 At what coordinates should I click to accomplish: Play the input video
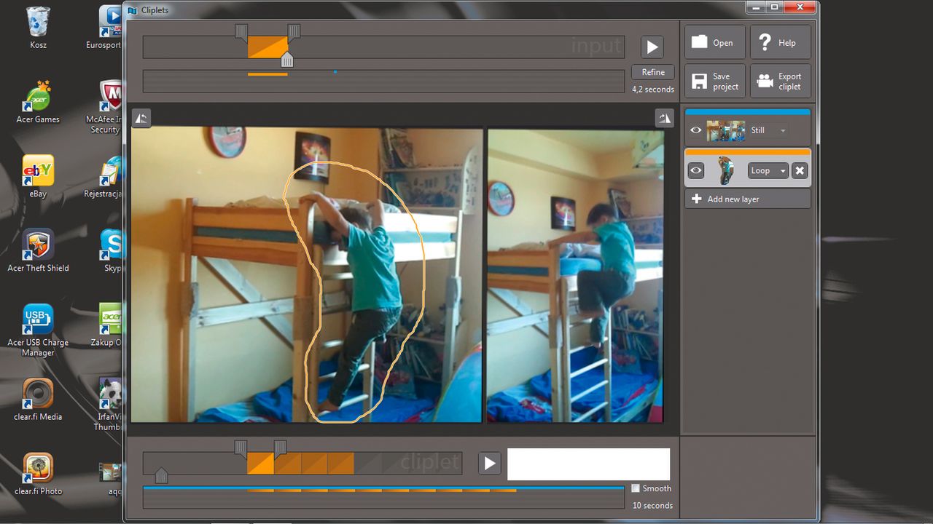tap(652, 47)
